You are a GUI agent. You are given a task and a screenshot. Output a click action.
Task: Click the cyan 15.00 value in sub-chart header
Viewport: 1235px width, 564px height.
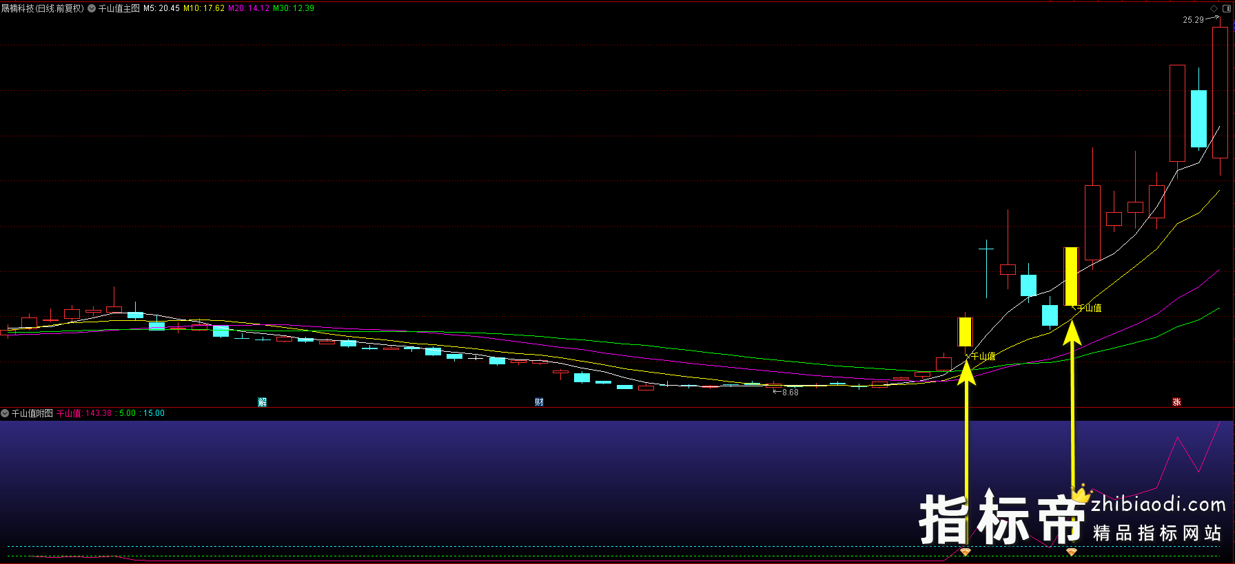[154, 413]
